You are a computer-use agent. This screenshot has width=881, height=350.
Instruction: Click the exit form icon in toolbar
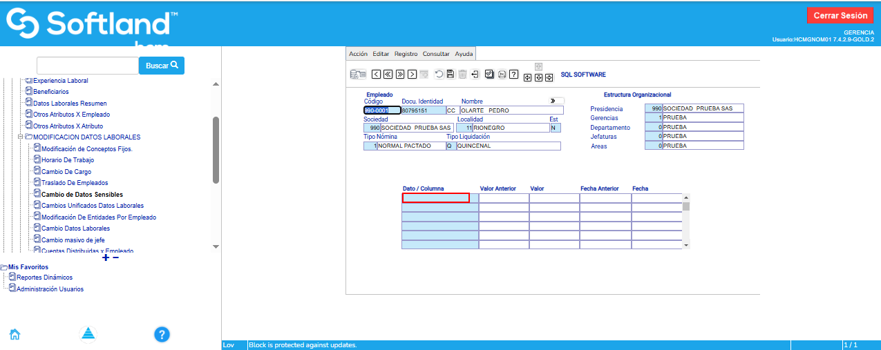[475, 75]
